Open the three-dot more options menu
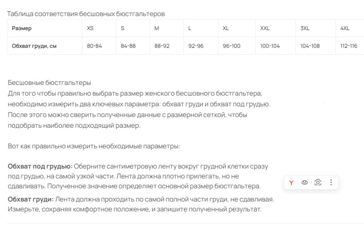 pos(331,183)
